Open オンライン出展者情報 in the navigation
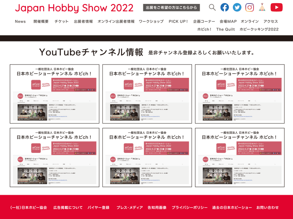The width and height of the screenshot is (293, 219). [x=116, y=22]
